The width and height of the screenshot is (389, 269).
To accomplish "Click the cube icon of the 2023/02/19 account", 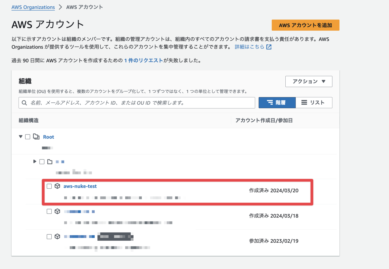I will 57,236.
